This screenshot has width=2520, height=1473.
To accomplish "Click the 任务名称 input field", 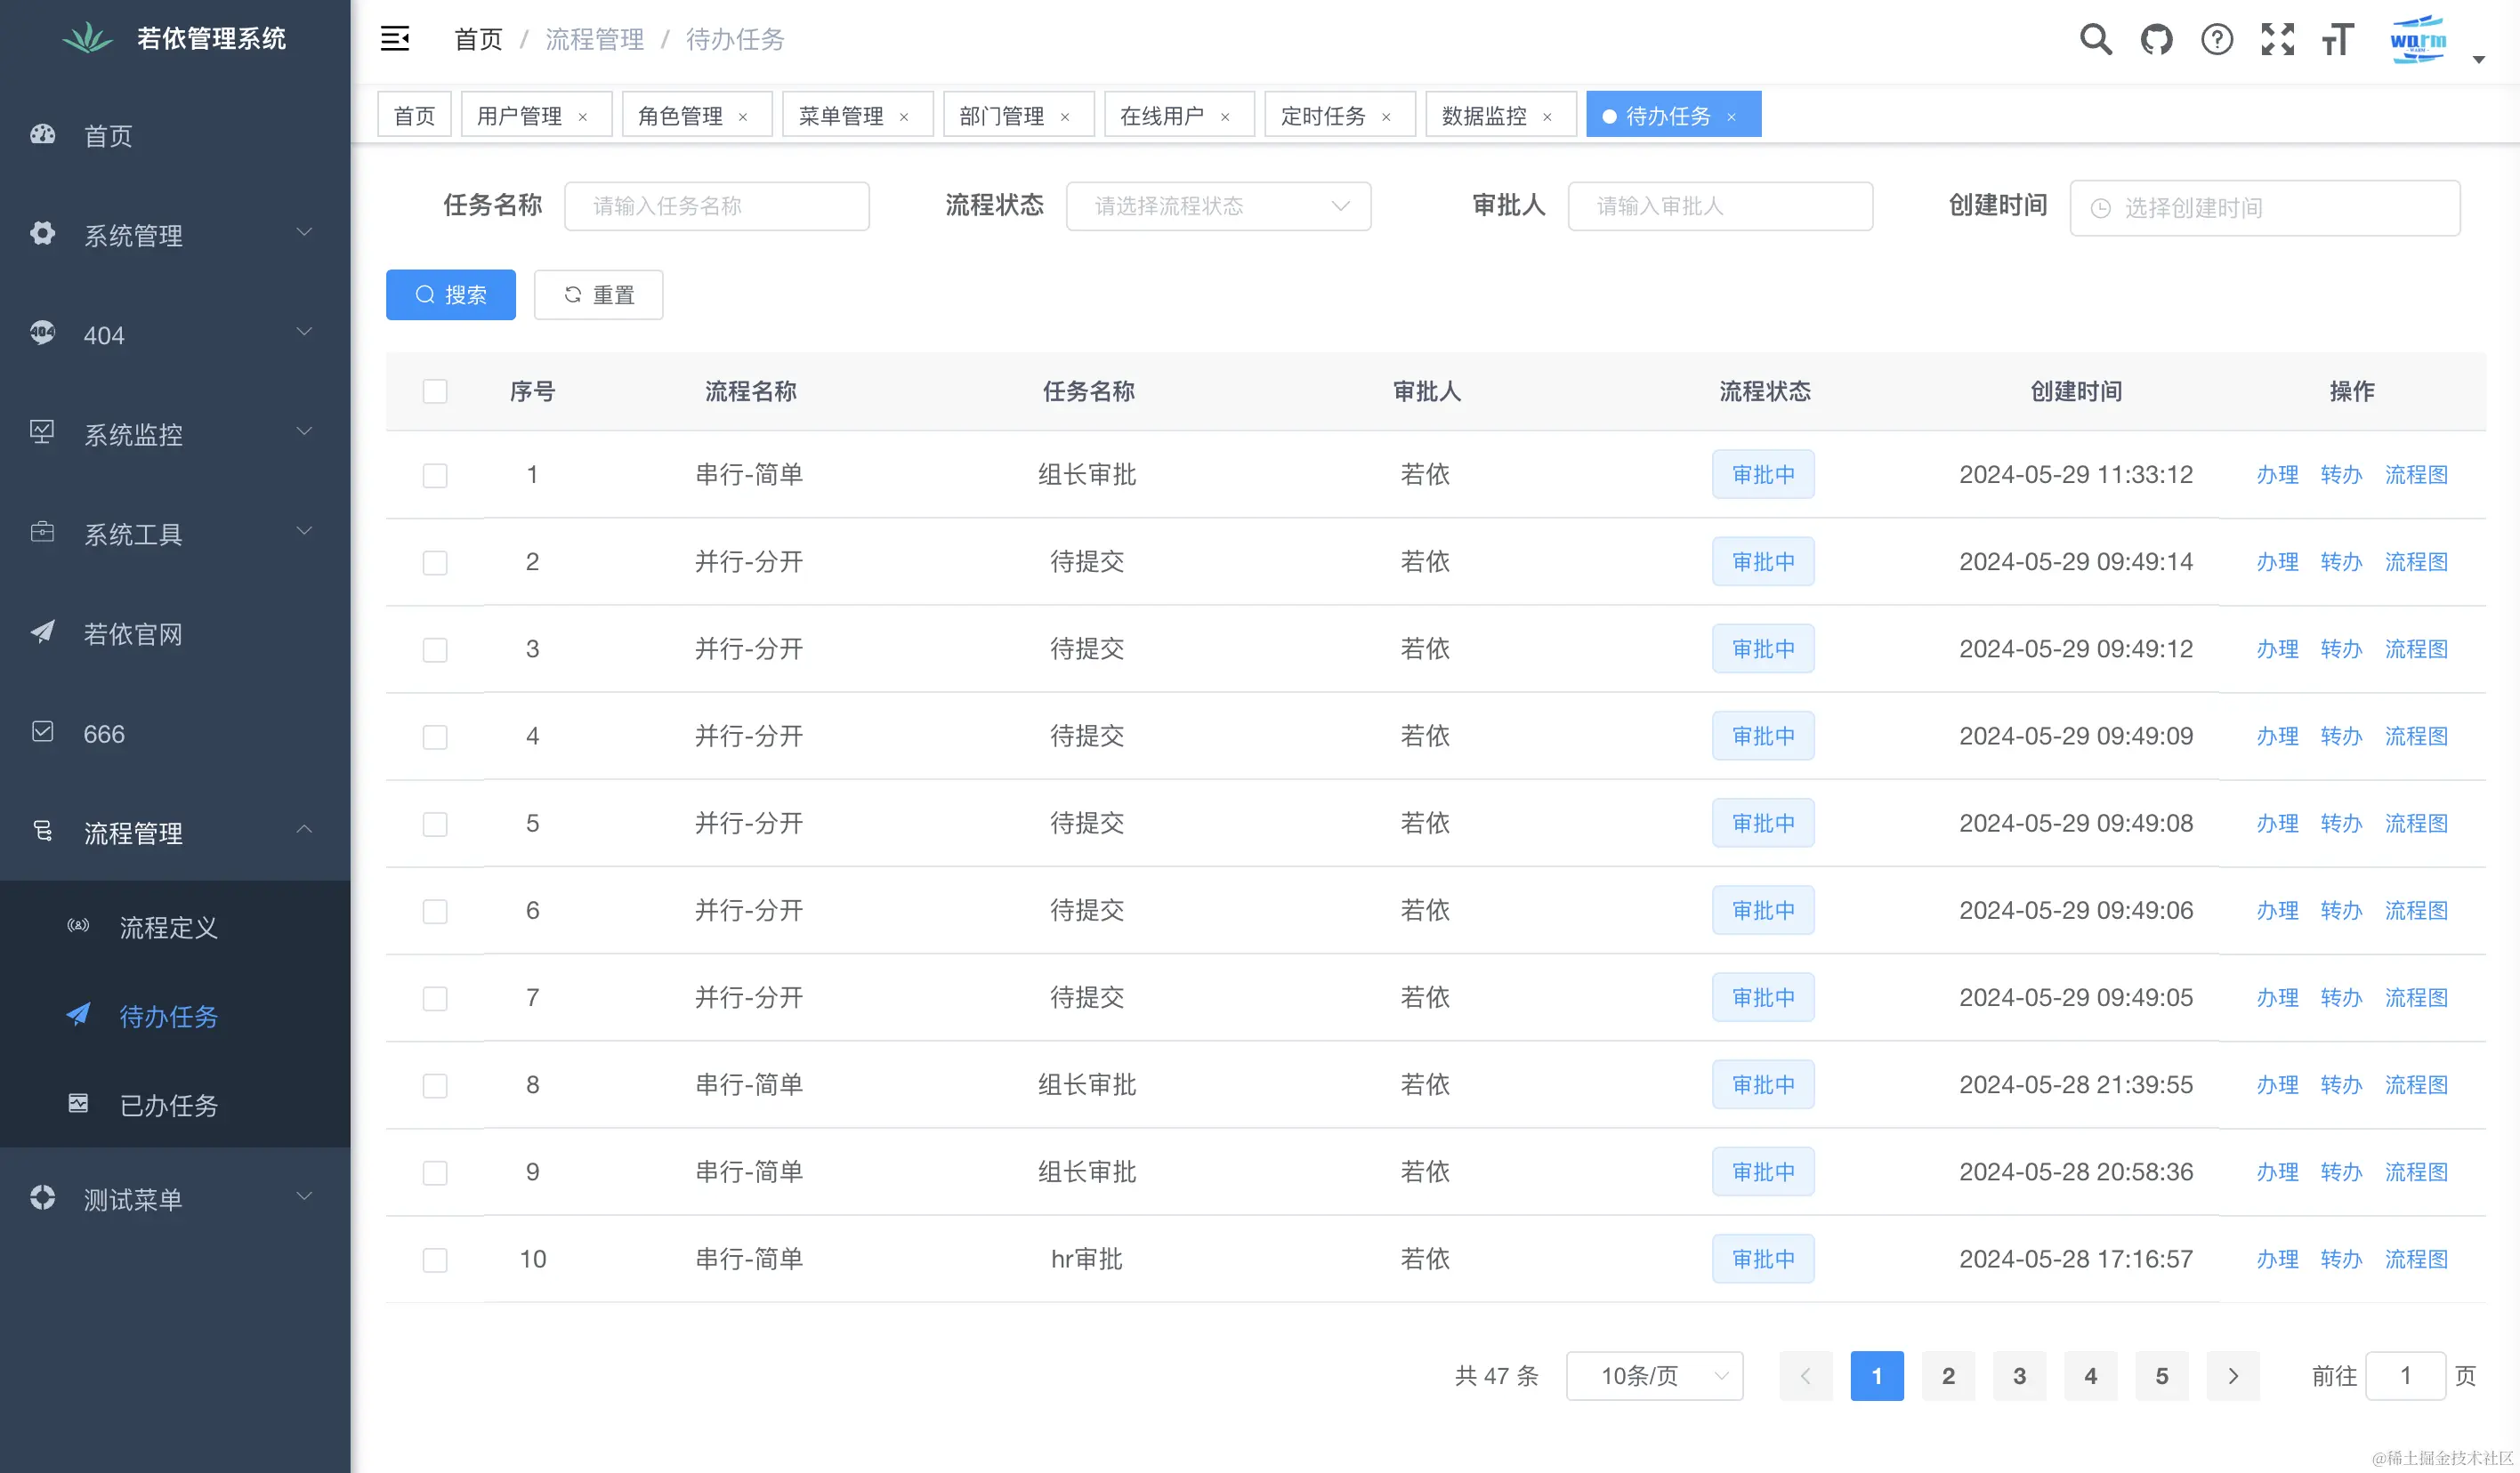I will click(x=716, y=205).
